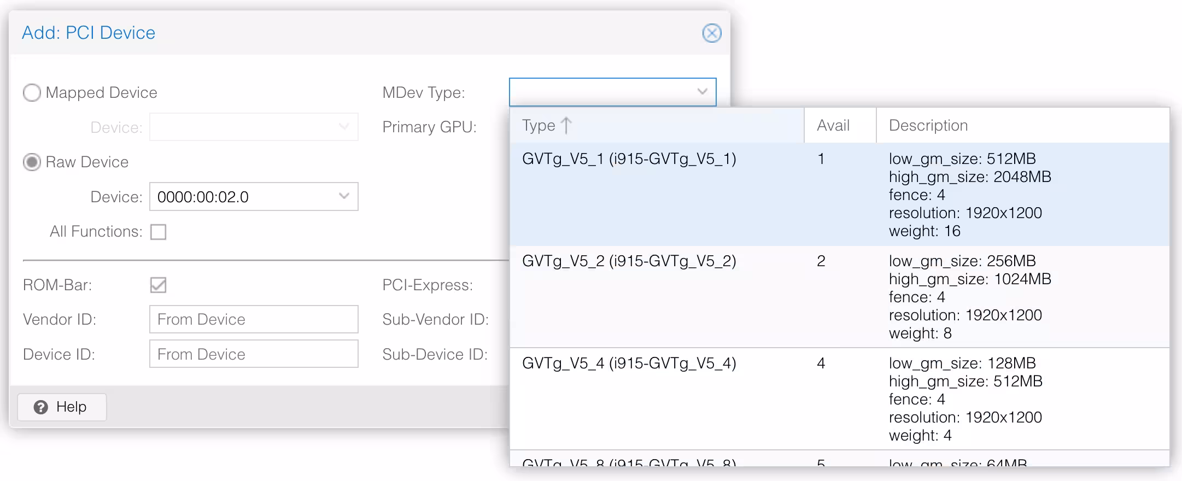The image size is (1182, 481).
Task: Click the Vendor ID input field
Action: (x=254, y=319)
